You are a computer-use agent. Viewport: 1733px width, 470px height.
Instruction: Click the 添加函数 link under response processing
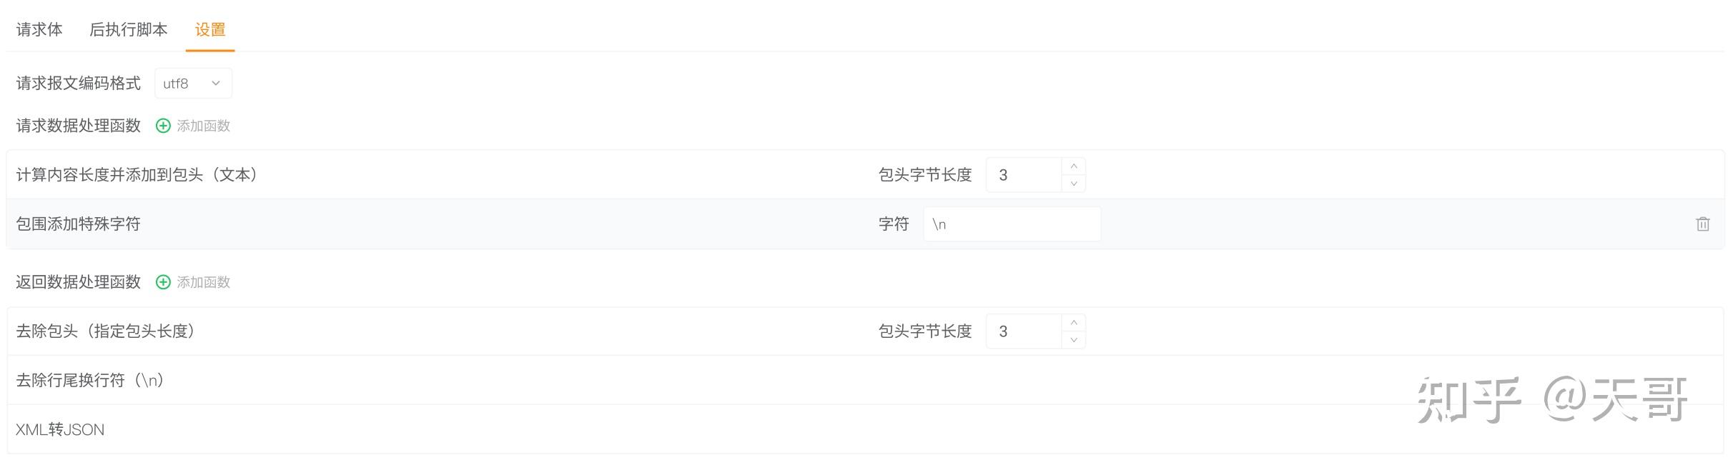click(x=203, y=282)
